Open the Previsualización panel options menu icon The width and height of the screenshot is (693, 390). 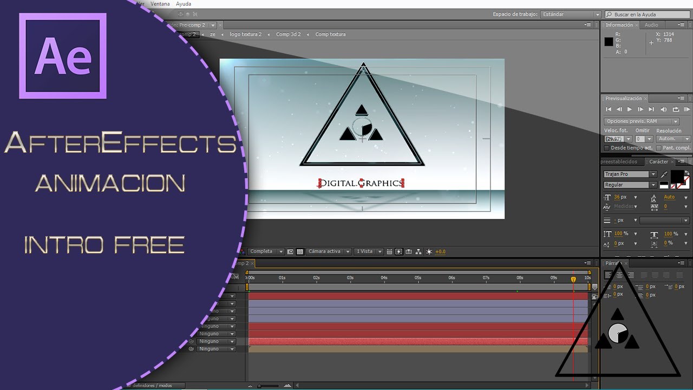pos(681,98)
